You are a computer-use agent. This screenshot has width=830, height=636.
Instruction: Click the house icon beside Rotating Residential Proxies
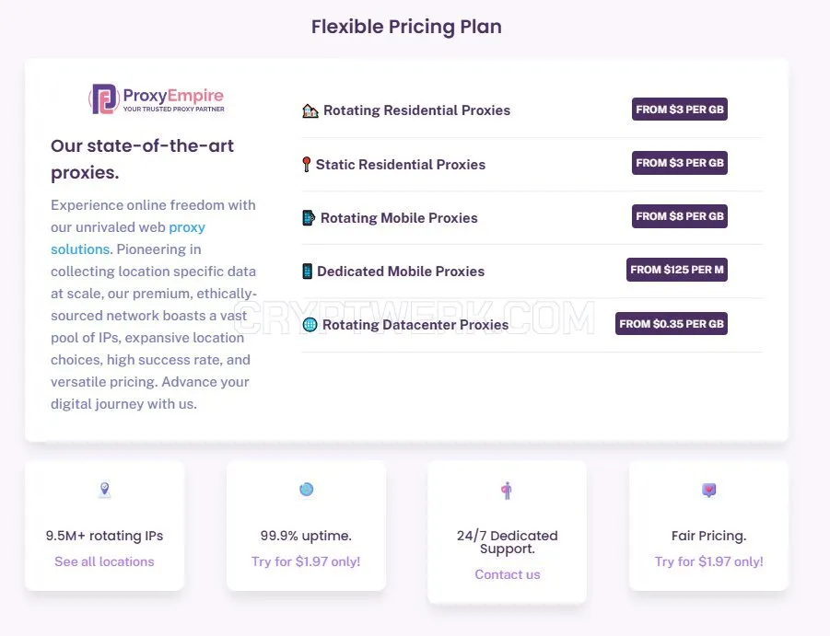(310, 111)
